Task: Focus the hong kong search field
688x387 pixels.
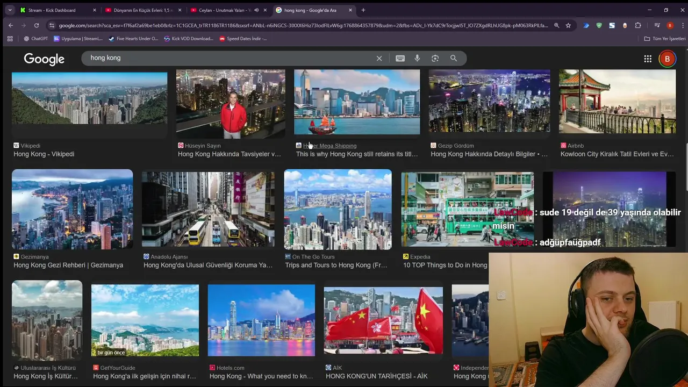Action: [x=230, y=58]
